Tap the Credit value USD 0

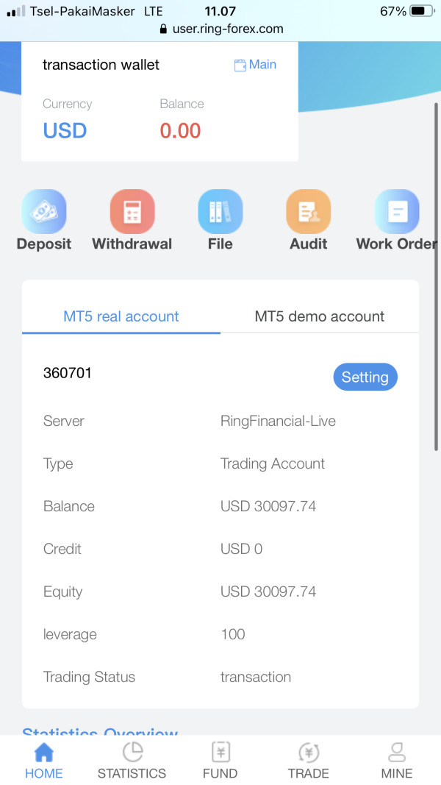pos(242,549)
